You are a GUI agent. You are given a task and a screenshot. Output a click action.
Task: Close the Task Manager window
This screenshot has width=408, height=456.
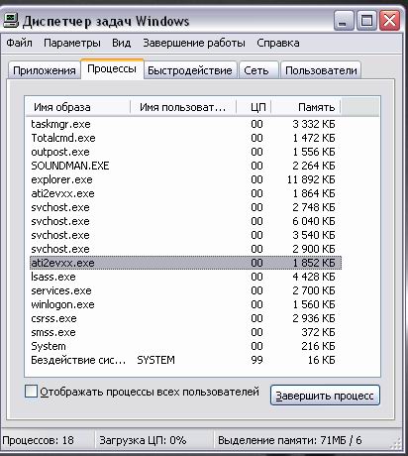(x=389, y=21)
